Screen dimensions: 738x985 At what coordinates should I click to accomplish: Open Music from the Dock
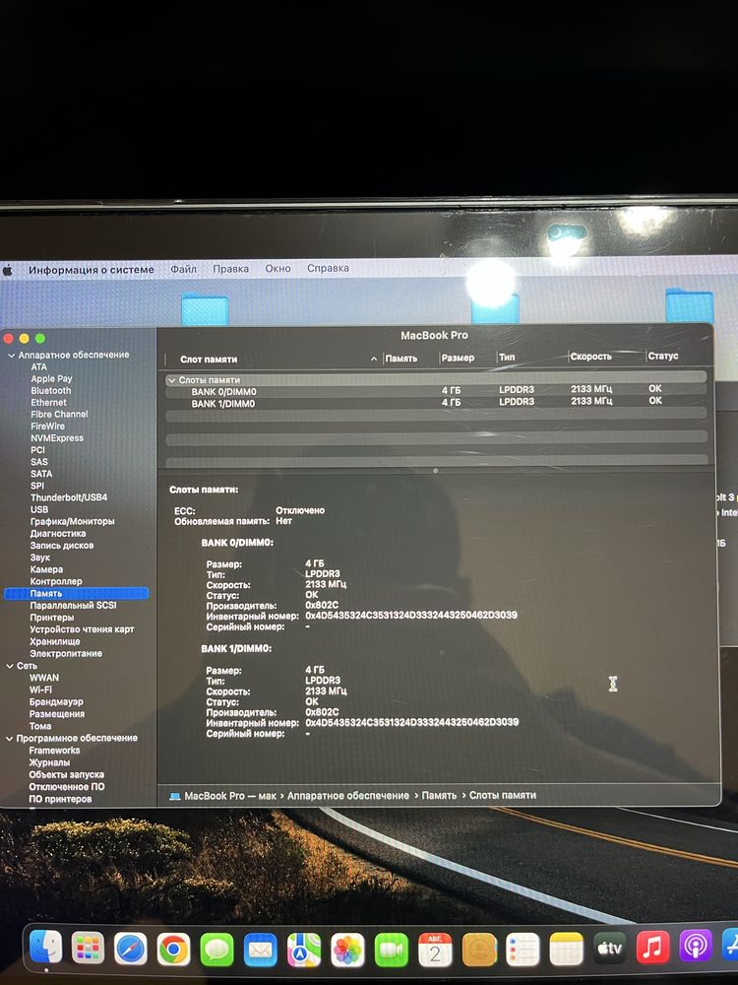pos(652,946)
